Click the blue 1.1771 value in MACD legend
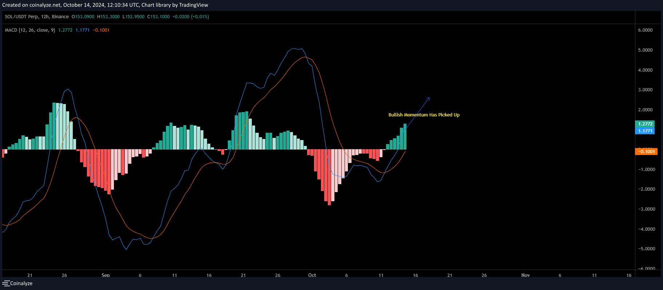Viewport: 663px width, 290px height. 82,30
